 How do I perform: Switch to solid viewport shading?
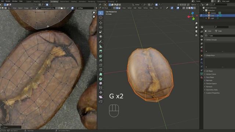(x=189, y=8)
